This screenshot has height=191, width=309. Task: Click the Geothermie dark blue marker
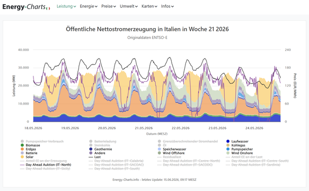[91, 149]
